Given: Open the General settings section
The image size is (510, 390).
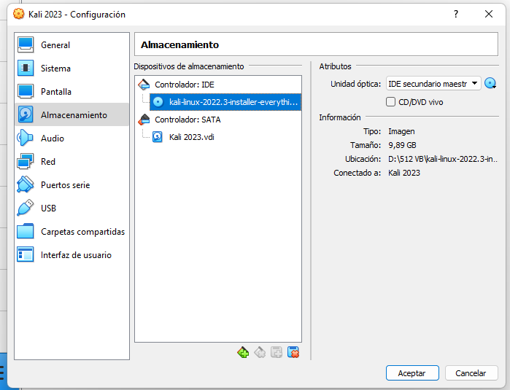Looking at the screenshot, I should (72, 45).
